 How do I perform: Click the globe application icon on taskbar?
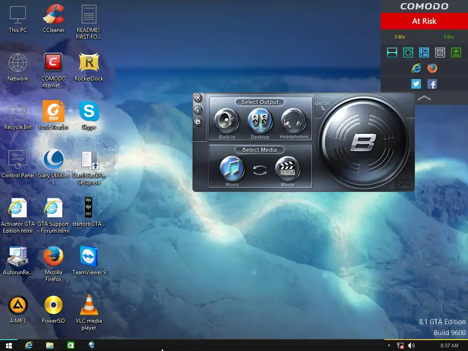(91, 345)
